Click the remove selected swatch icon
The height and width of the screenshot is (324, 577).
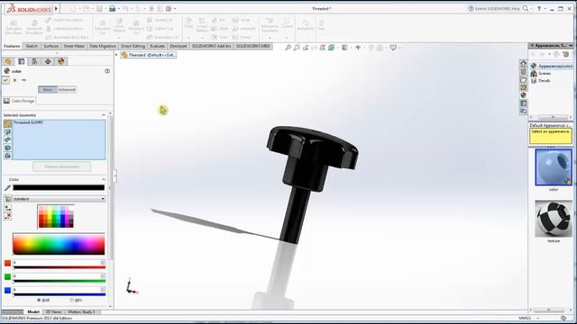click(8, 216)
